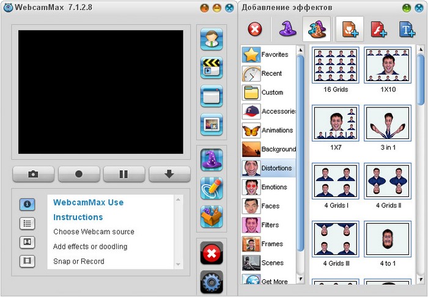The width and height of the screenshot is (428, 297).
Task: Click the red remove effects button
Action: 256,29
